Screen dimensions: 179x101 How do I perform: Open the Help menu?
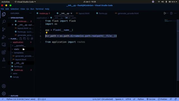(x=47, y=9)
